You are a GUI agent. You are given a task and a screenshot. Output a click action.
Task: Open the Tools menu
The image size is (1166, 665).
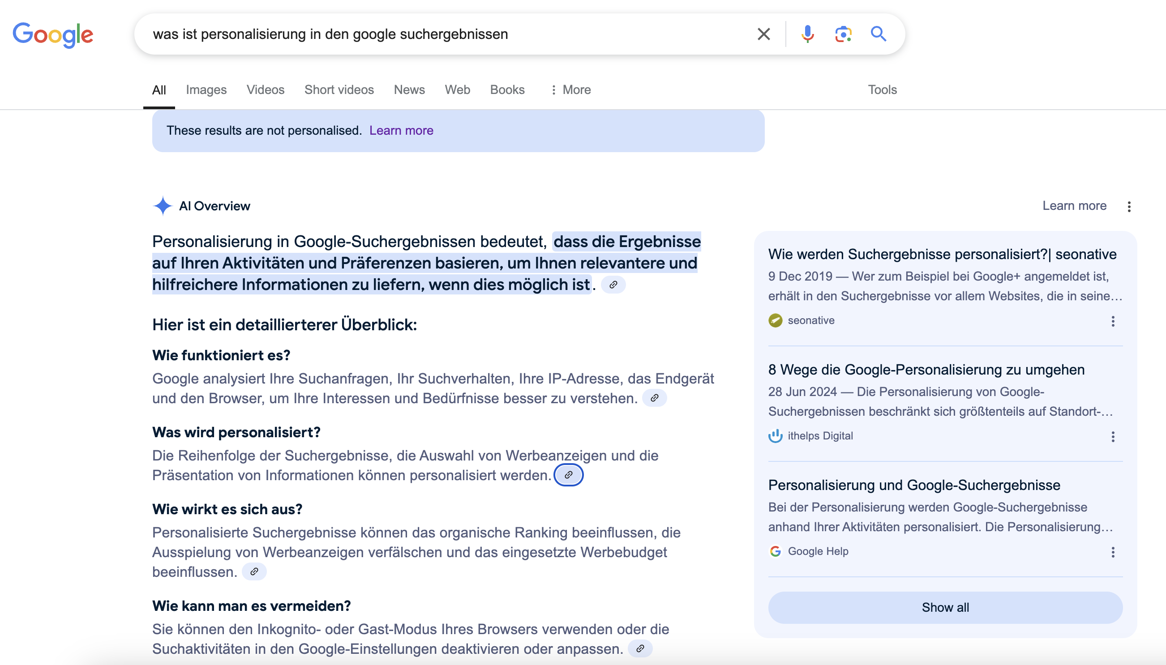[882, 90]
